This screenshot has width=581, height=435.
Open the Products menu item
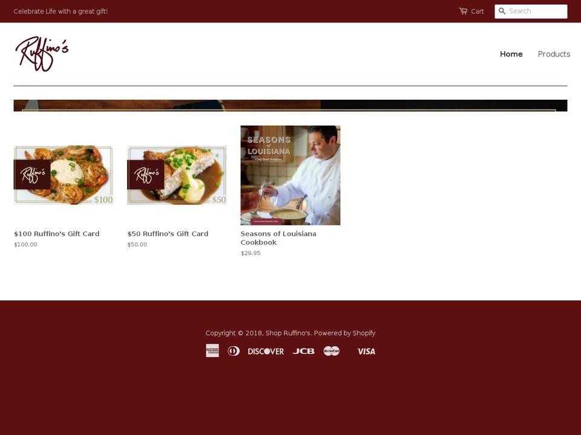point(554,54)
